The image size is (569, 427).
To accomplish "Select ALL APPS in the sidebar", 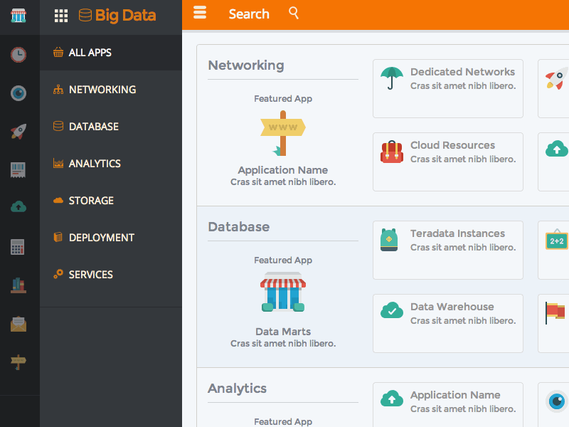I will point(90,53).
